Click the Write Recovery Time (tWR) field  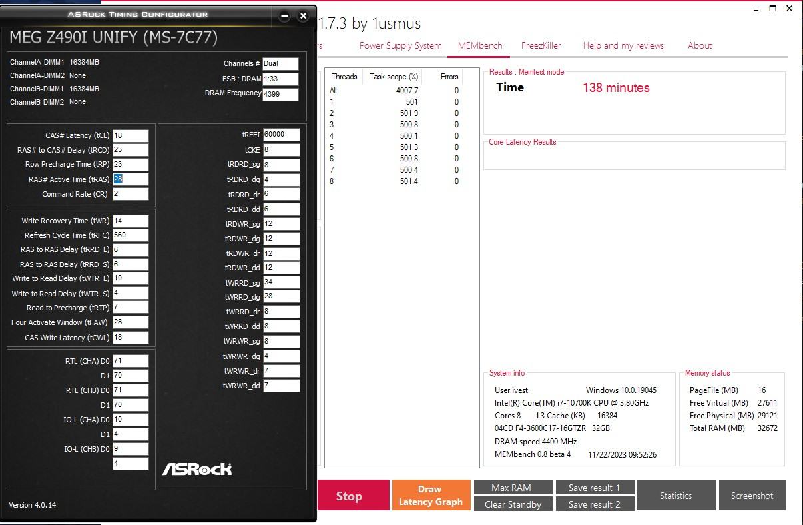click(x=131, y=221)
